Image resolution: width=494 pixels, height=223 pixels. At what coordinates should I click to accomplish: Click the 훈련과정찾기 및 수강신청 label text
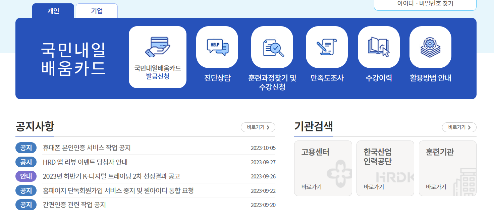tap(272, 82)
